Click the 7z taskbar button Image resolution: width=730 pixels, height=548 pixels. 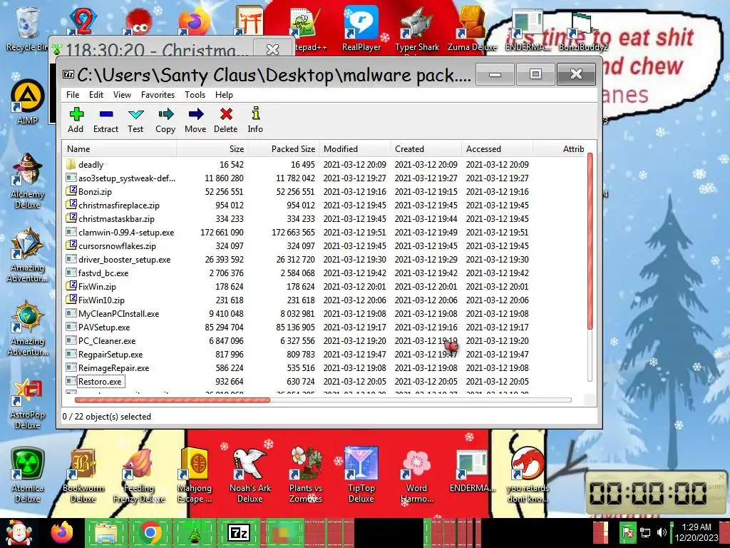click(x=238, y=532)
